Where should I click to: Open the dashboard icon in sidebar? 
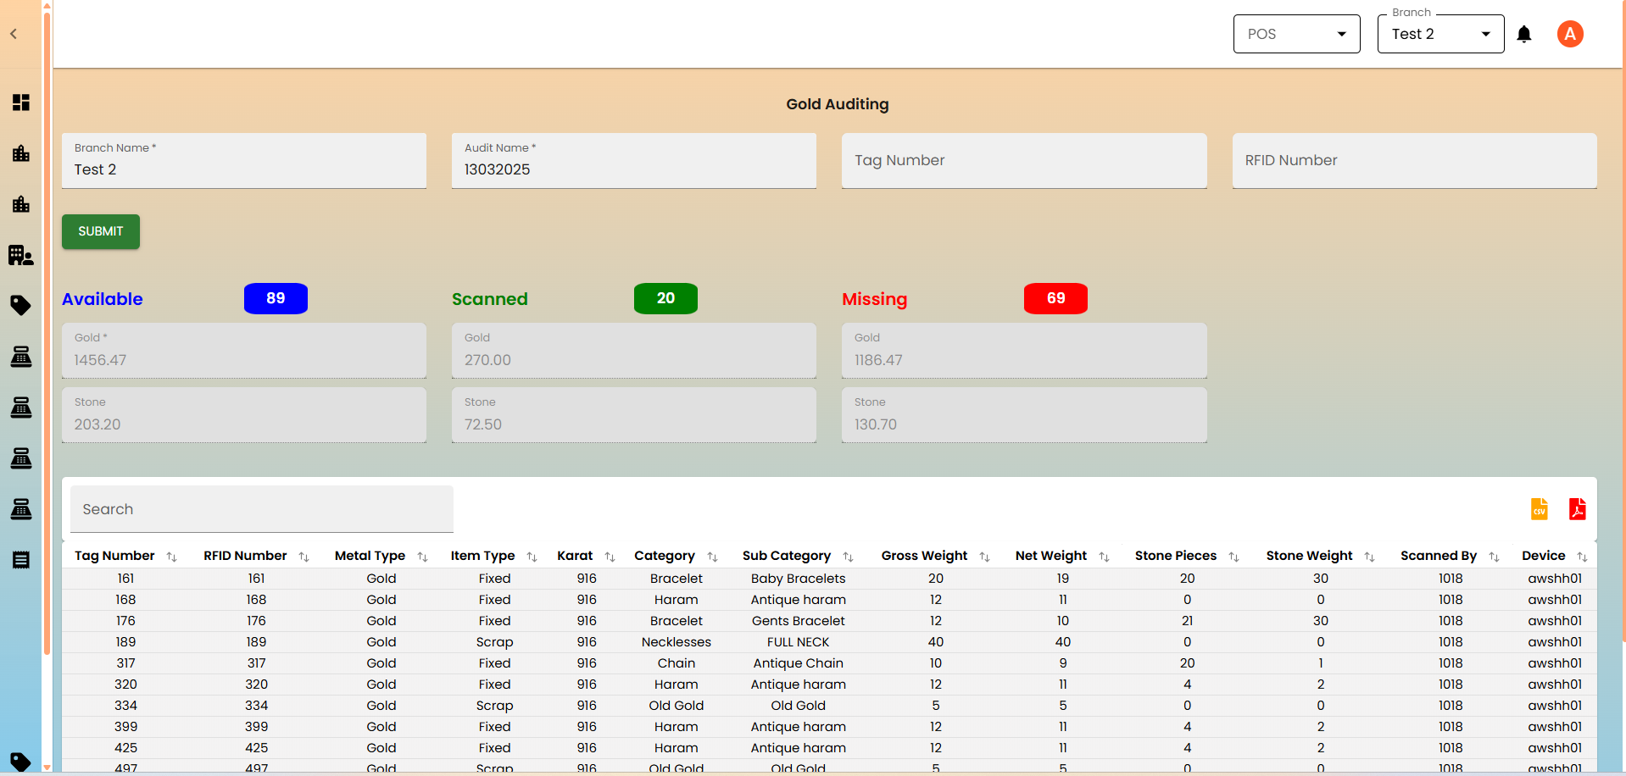[21, 103]
